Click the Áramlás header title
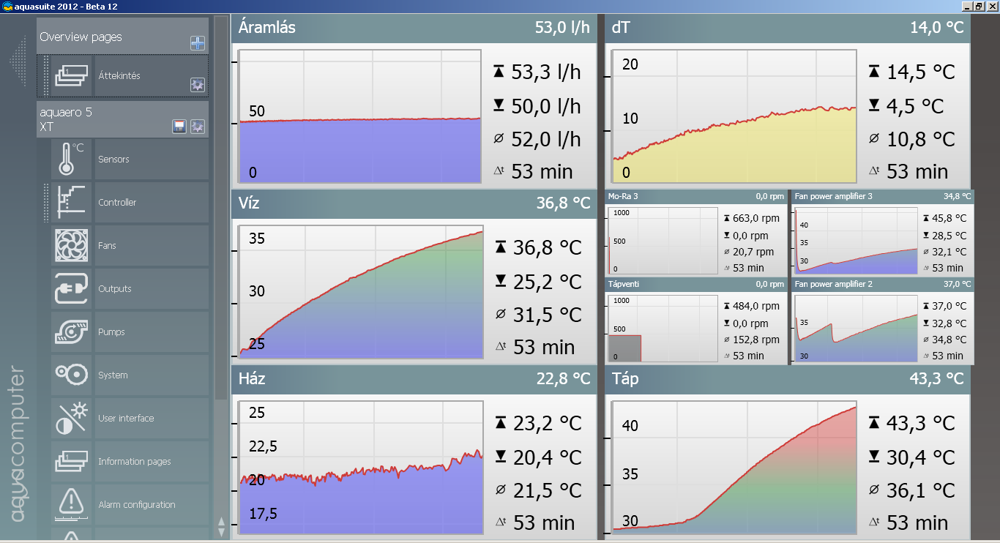This screenshot has height=543, width=1000. [x=267, y=28]
